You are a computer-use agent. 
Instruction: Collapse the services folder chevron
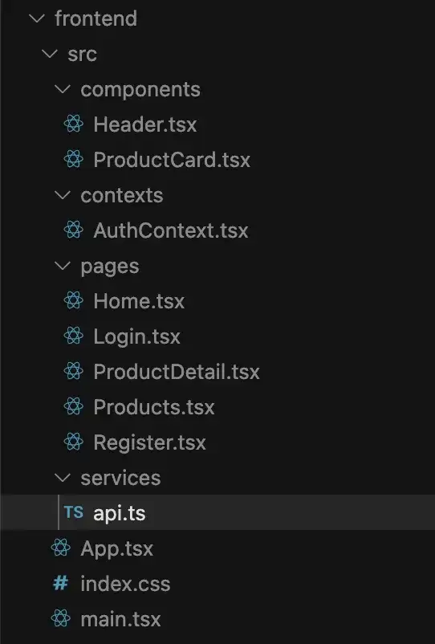pyautogui.click(x=63, y=478)
